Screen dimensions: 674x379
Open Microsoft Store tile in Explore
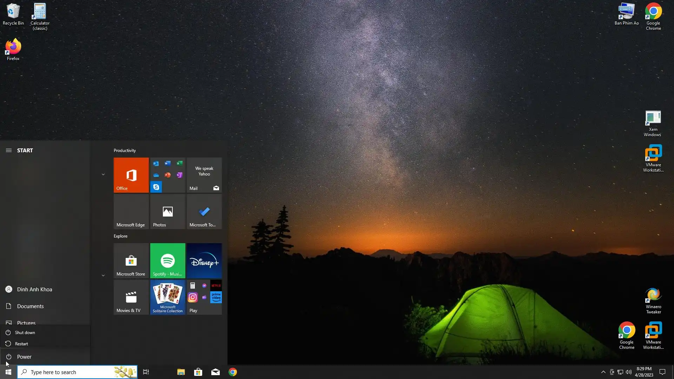(x=131, y=260)
